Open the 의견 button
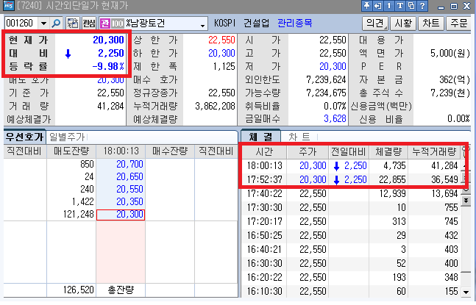 375,23
